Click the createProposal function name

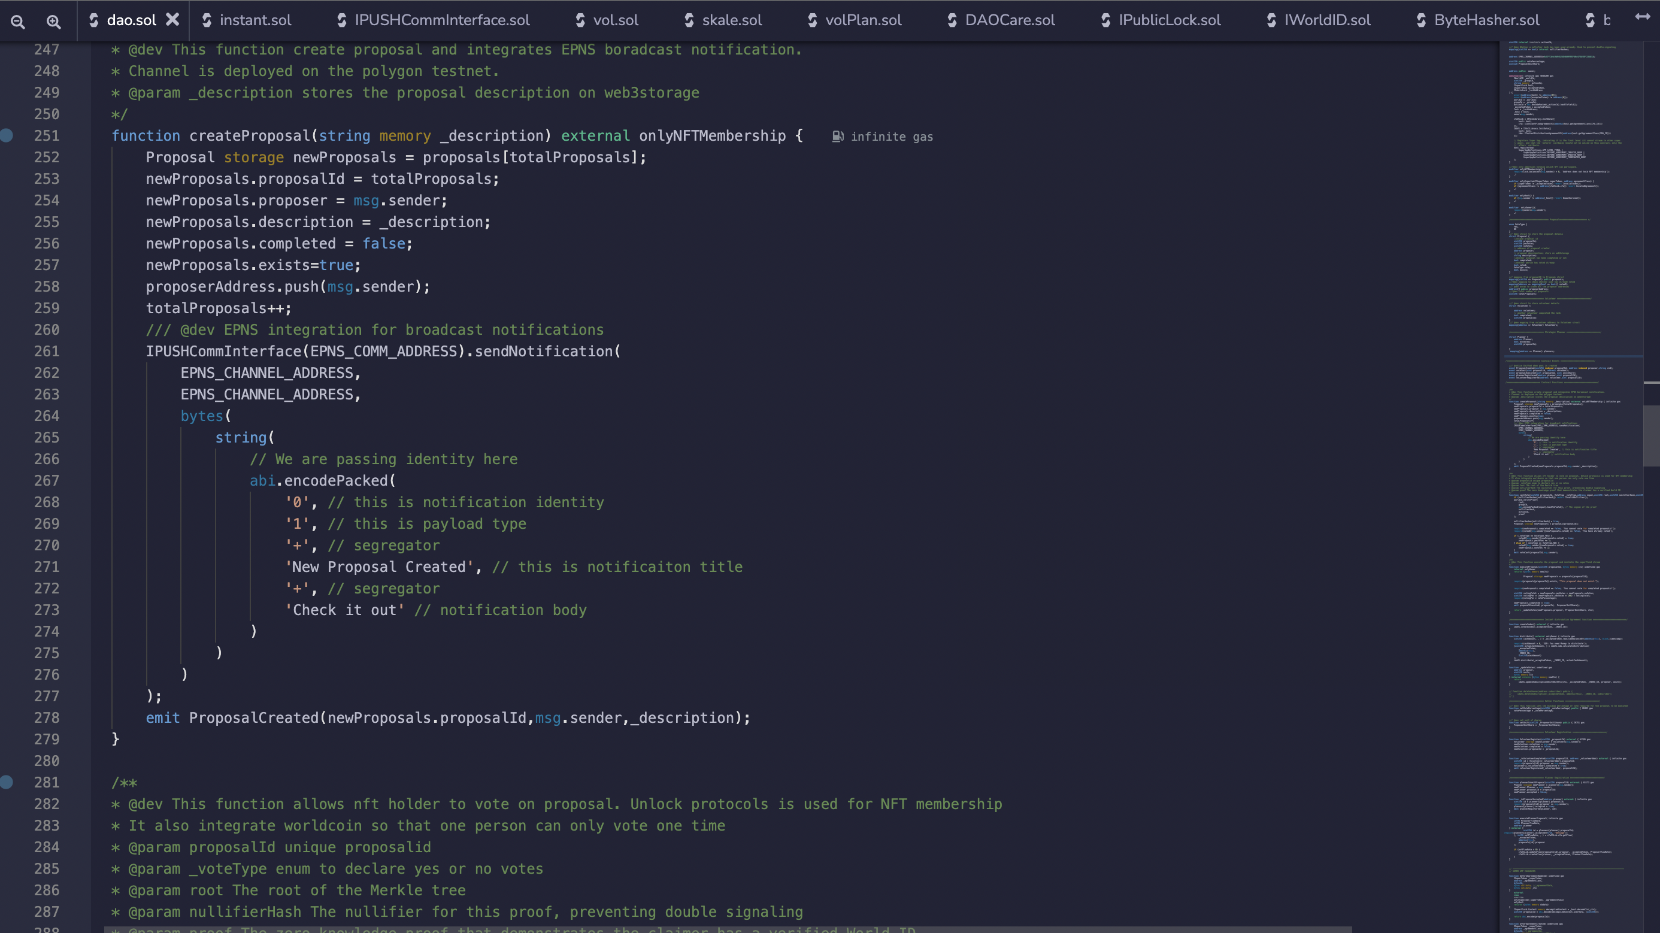coord(249,136)
